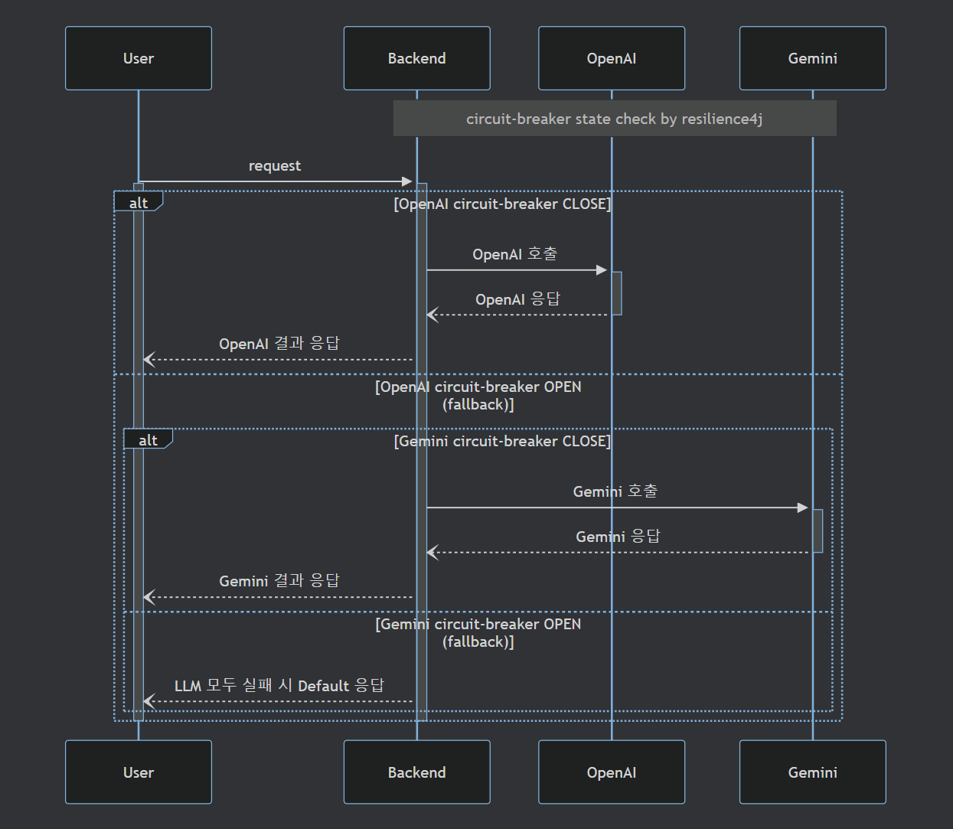Select '[Gemini circuit-breaker OPEN (fallback)]' text

pos(478,633)
